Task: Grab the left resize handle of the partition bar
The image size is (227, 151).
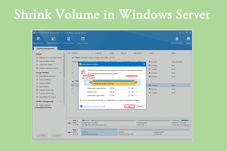Action: [x=91, y=82]
